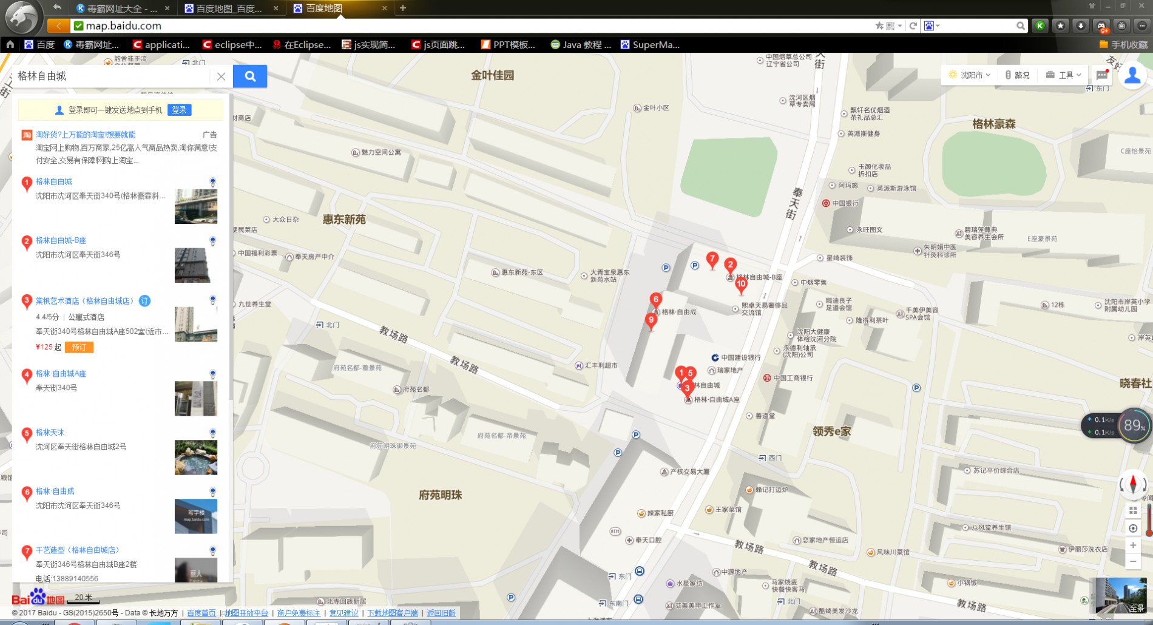Click the 意见建议 footer link
Screen dimensions: 1153x625
pos(343,613)
